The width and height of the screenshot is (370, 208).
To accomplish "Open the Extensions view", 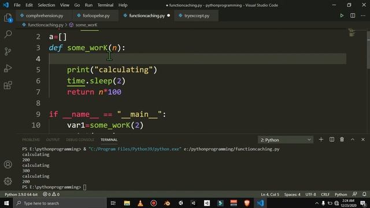I will 8,86.
